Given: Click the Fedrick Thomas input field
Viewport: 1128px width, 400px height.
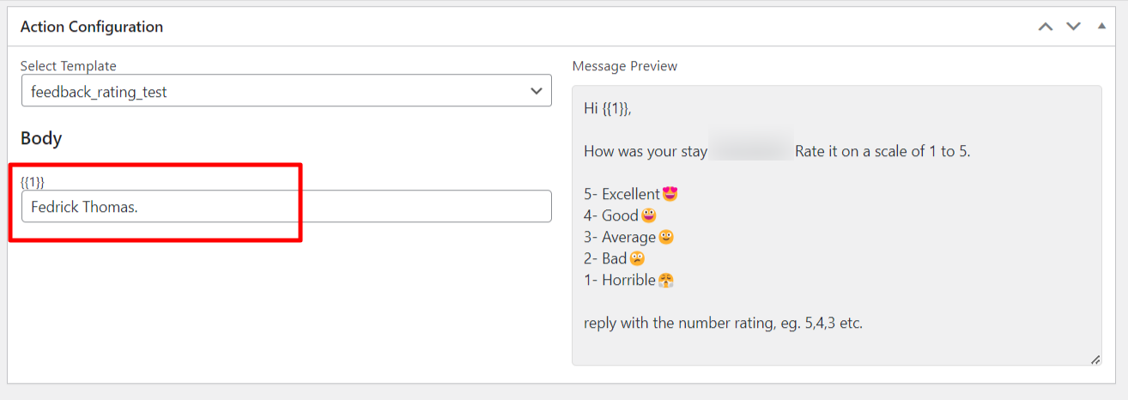Looking at the screenshot, I should click(x=286, y=207).
